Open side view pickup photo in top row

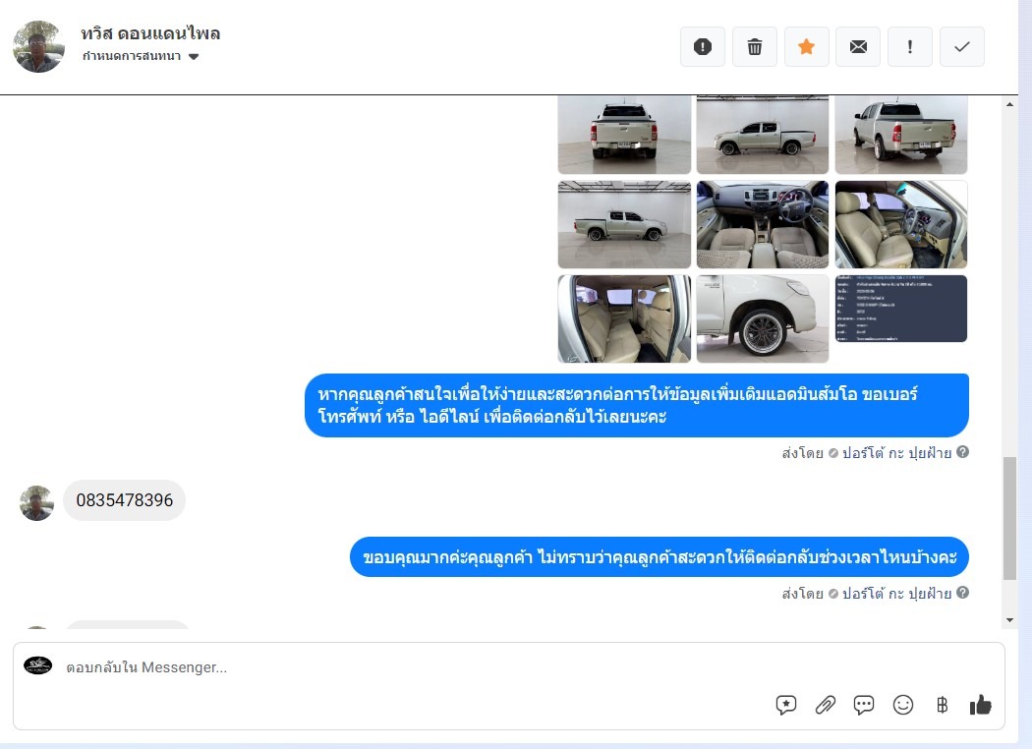click(762, 135)
